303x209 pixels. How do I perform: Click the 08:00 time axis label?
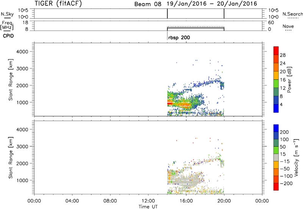110,201
